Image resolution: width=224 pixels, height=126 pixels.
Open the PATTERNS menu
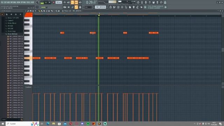click(x=13, y=2)
